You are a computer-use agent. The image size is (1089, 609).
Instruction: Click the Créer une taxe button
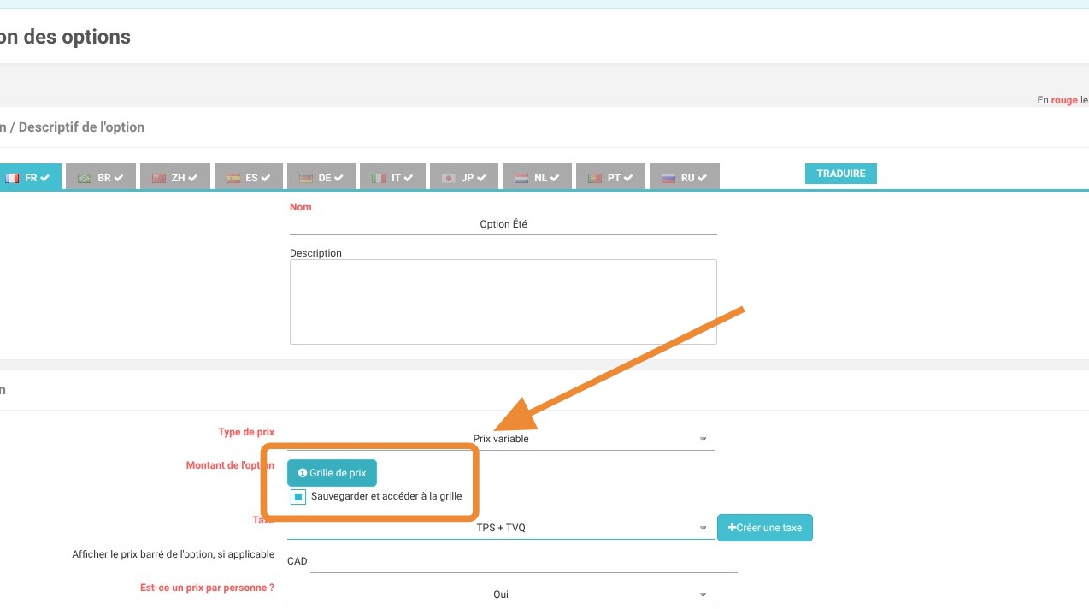[x=765, y=528]
